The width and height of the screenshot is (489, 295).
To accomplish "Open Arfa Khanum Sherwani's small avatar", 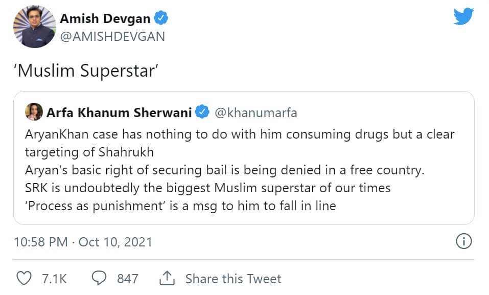I will (x=34, y=112).
